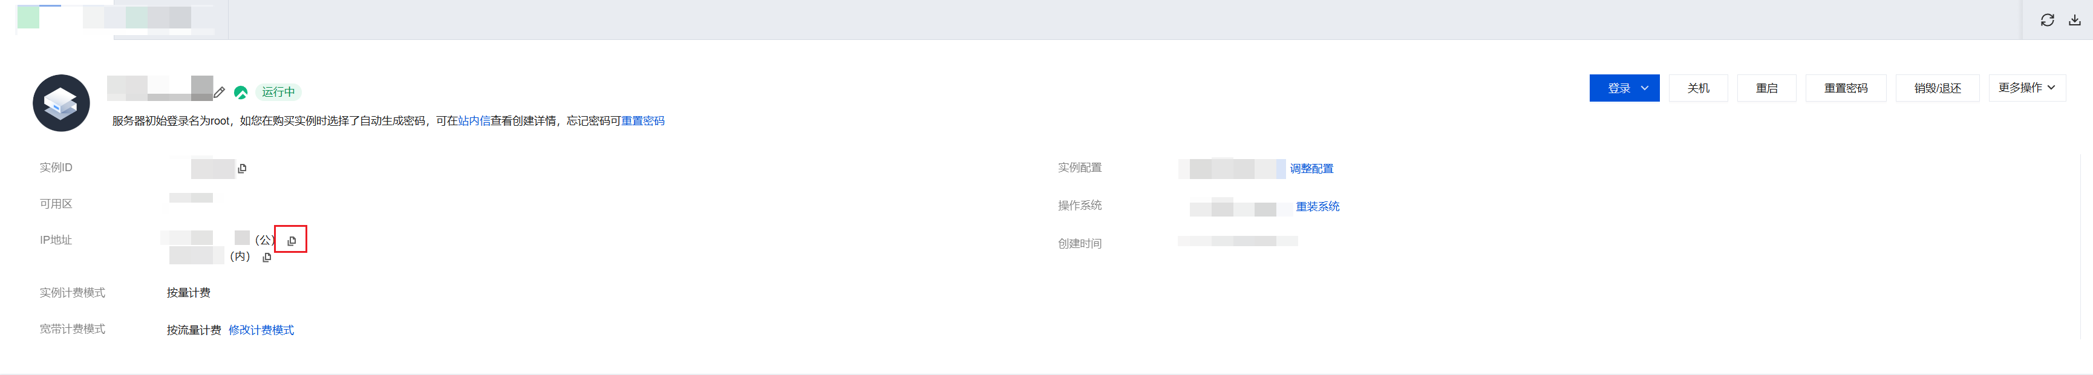2093x375 pixels.
Task: Click the pencil edit-name icon
Action: 220,93
